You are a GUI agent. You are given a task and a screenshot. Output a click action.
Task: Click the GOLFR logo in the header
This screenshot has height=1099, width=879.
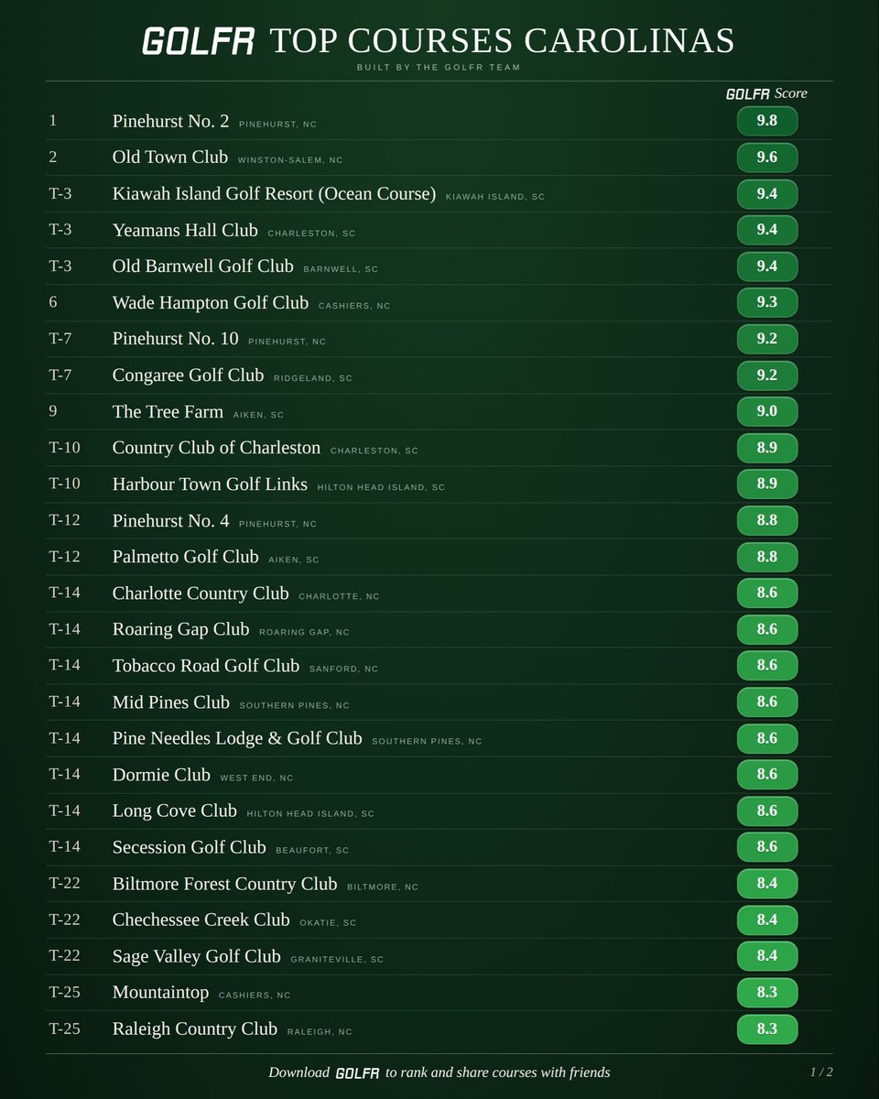(200, 42)
